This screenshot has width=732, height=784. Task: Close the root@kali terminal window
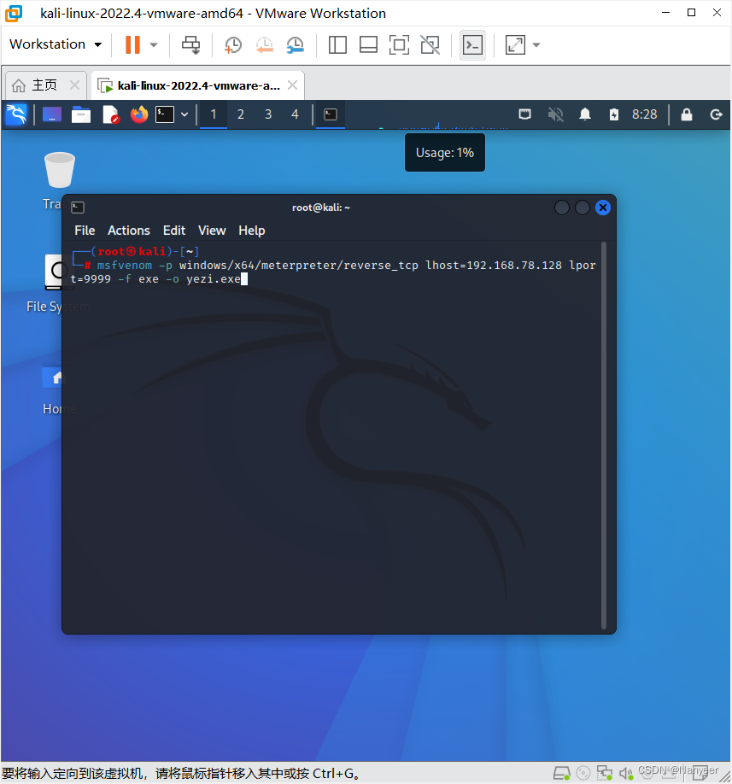tap(603, 208)
